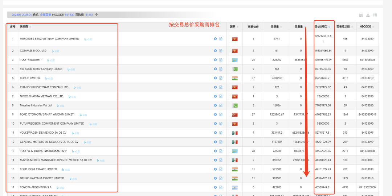This screenshot has height=196, width=392.
Task: Click Vietnam flag in MERCEDES-BENZ row
Action: [x=234, y=39]
